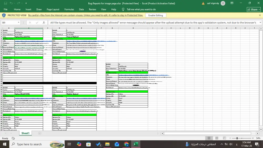Viewport: 263px width, 148px height.
Task: Click zoom in plus button
Action: click(253, 138)
